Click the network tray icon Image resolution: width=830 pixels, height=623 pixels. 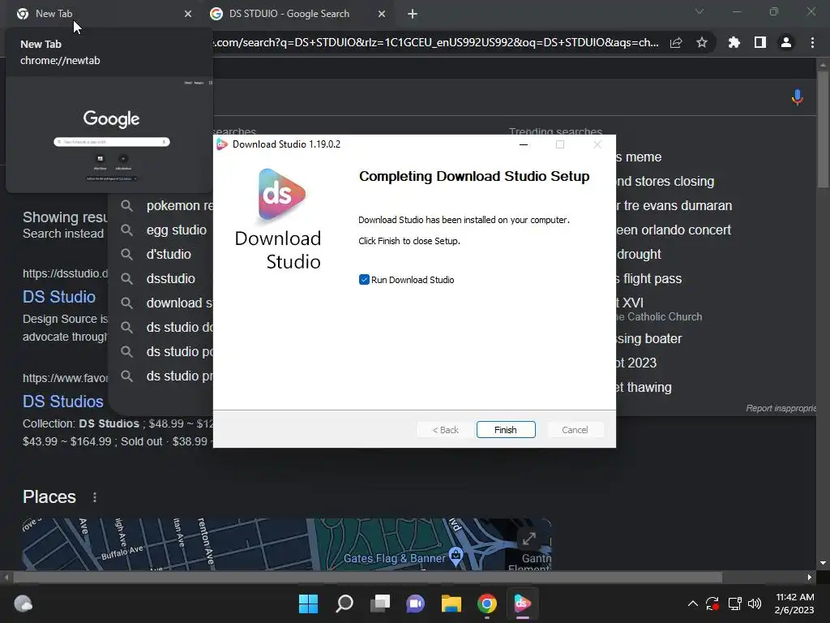pyautogui.click(x=734, y=604)
